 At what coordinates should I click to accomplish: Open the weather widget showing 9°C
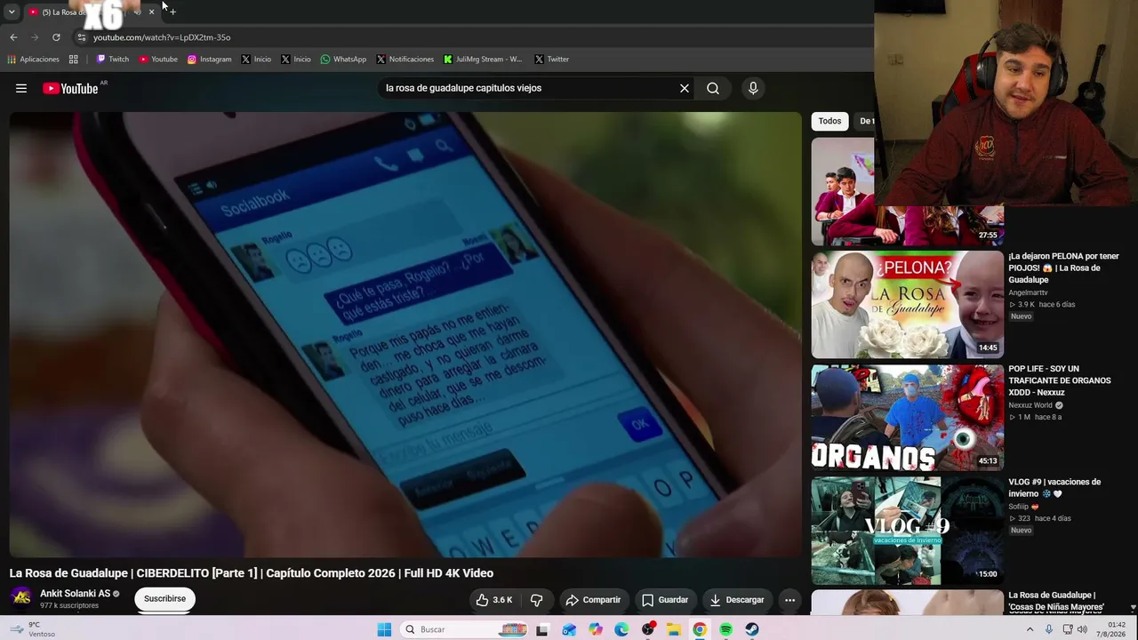coord(32,629)
